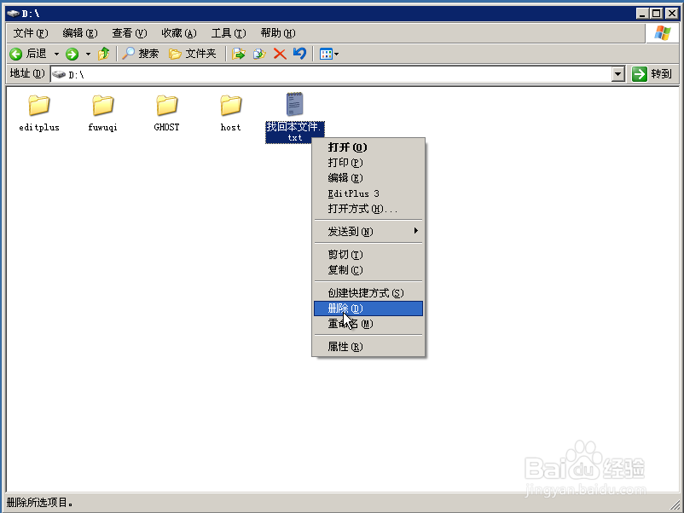The height and width of the screenshot is (513, 684).
Task: Choose 打印(P) in context menu
Action: click(x=368, y=163)
